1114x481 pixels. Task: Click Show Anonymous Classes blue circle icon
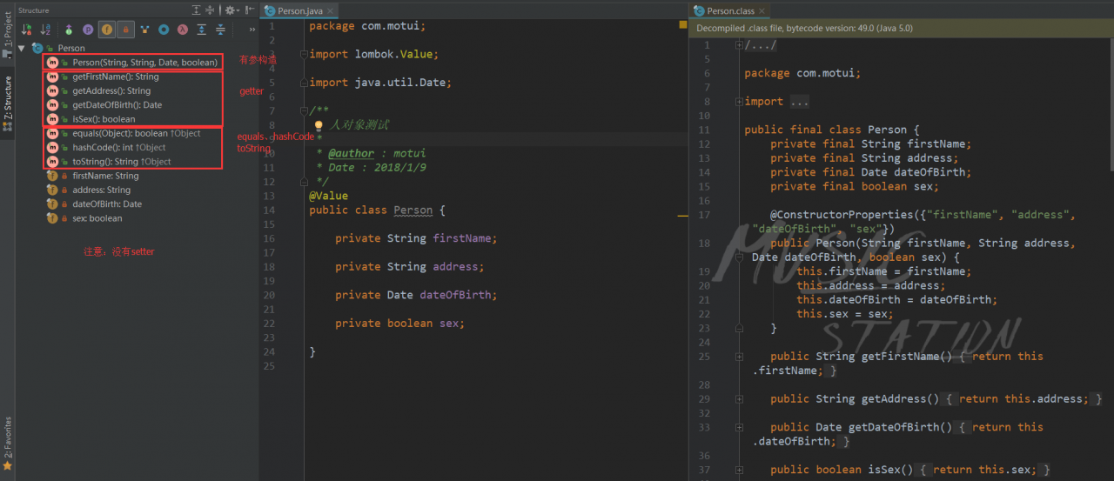(x=164, y=30)
